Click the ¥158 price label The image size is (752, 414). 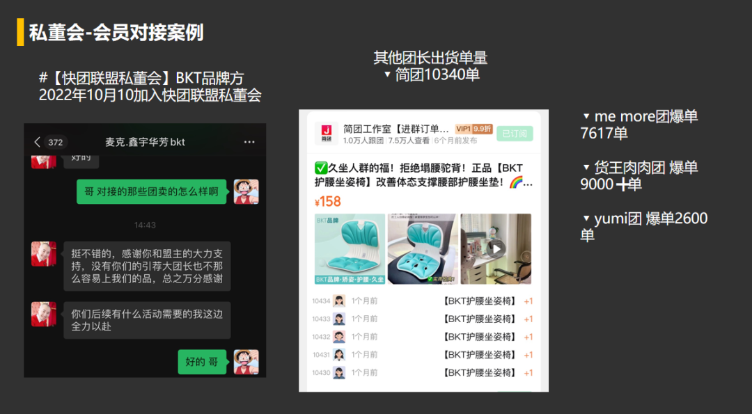click(327, 202)
